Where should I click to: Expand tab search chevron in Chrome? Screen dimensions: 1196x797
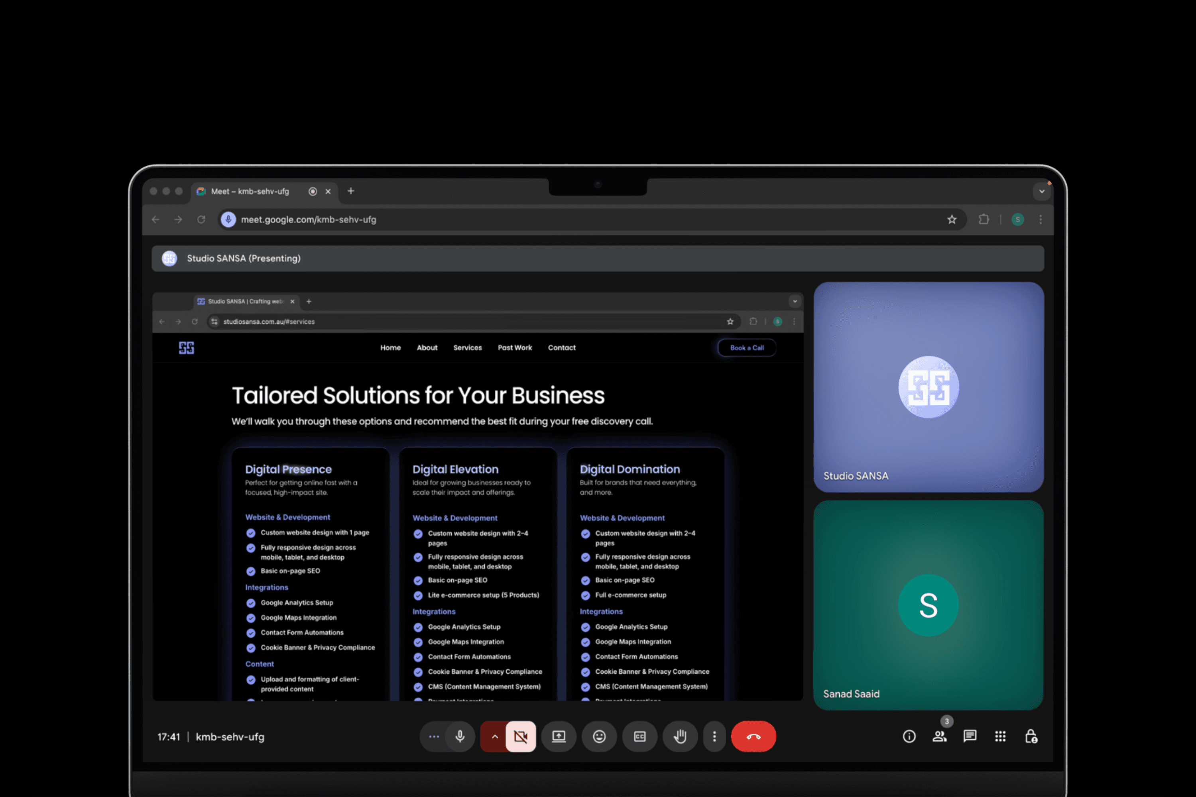(x=1041, y=192)
